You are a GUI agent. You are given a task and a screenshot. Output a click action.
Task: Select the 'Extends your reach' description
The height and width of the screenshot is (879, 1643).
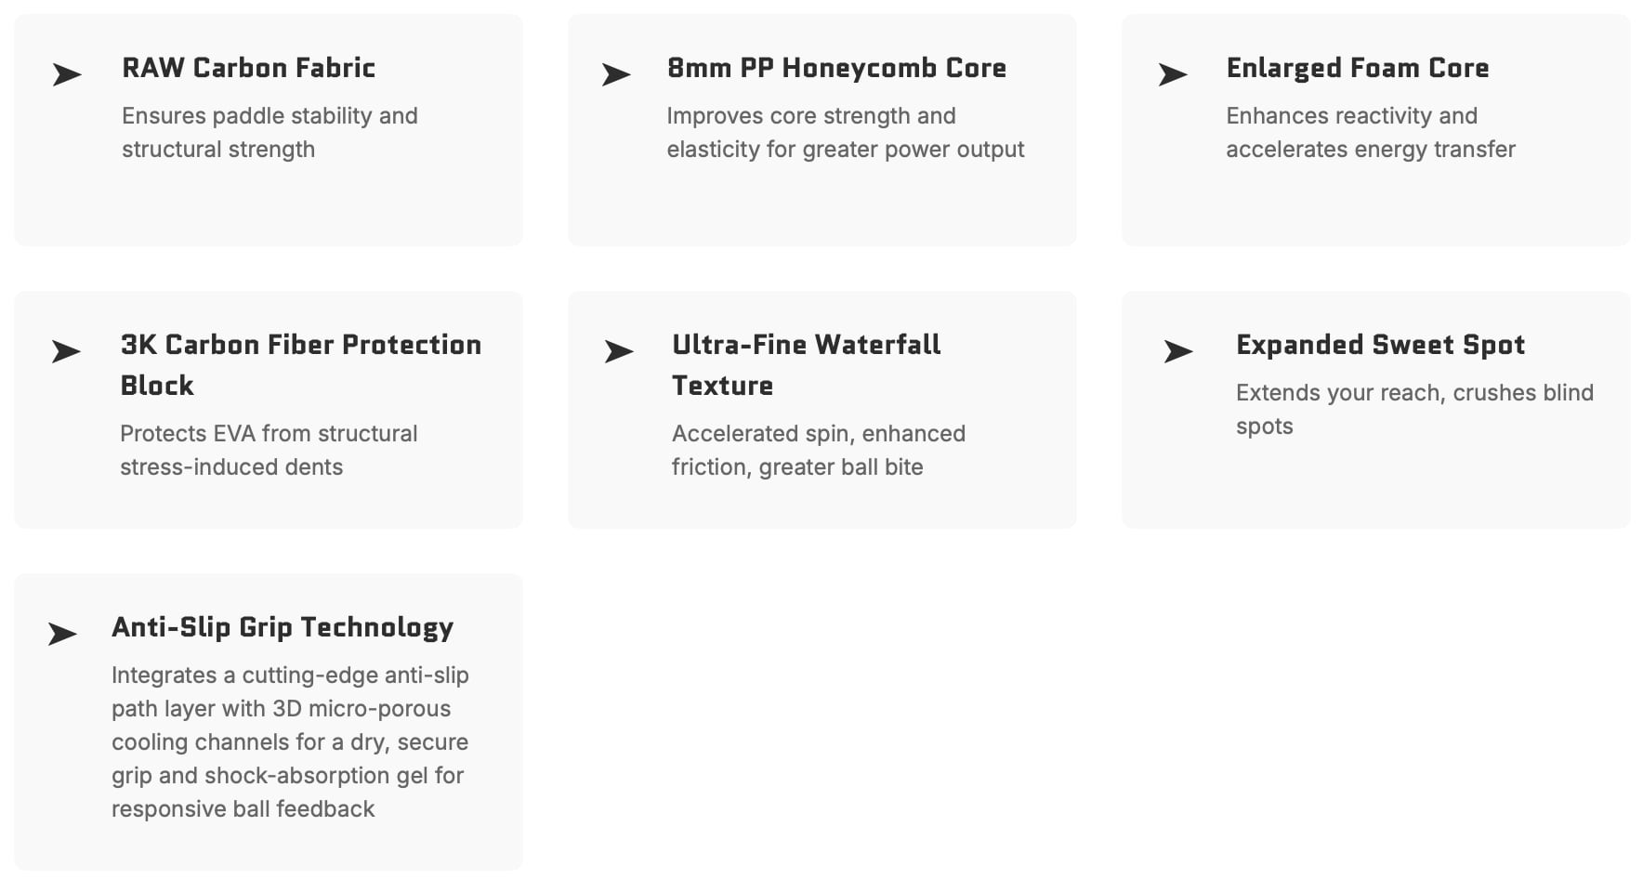coord(1413,410)
